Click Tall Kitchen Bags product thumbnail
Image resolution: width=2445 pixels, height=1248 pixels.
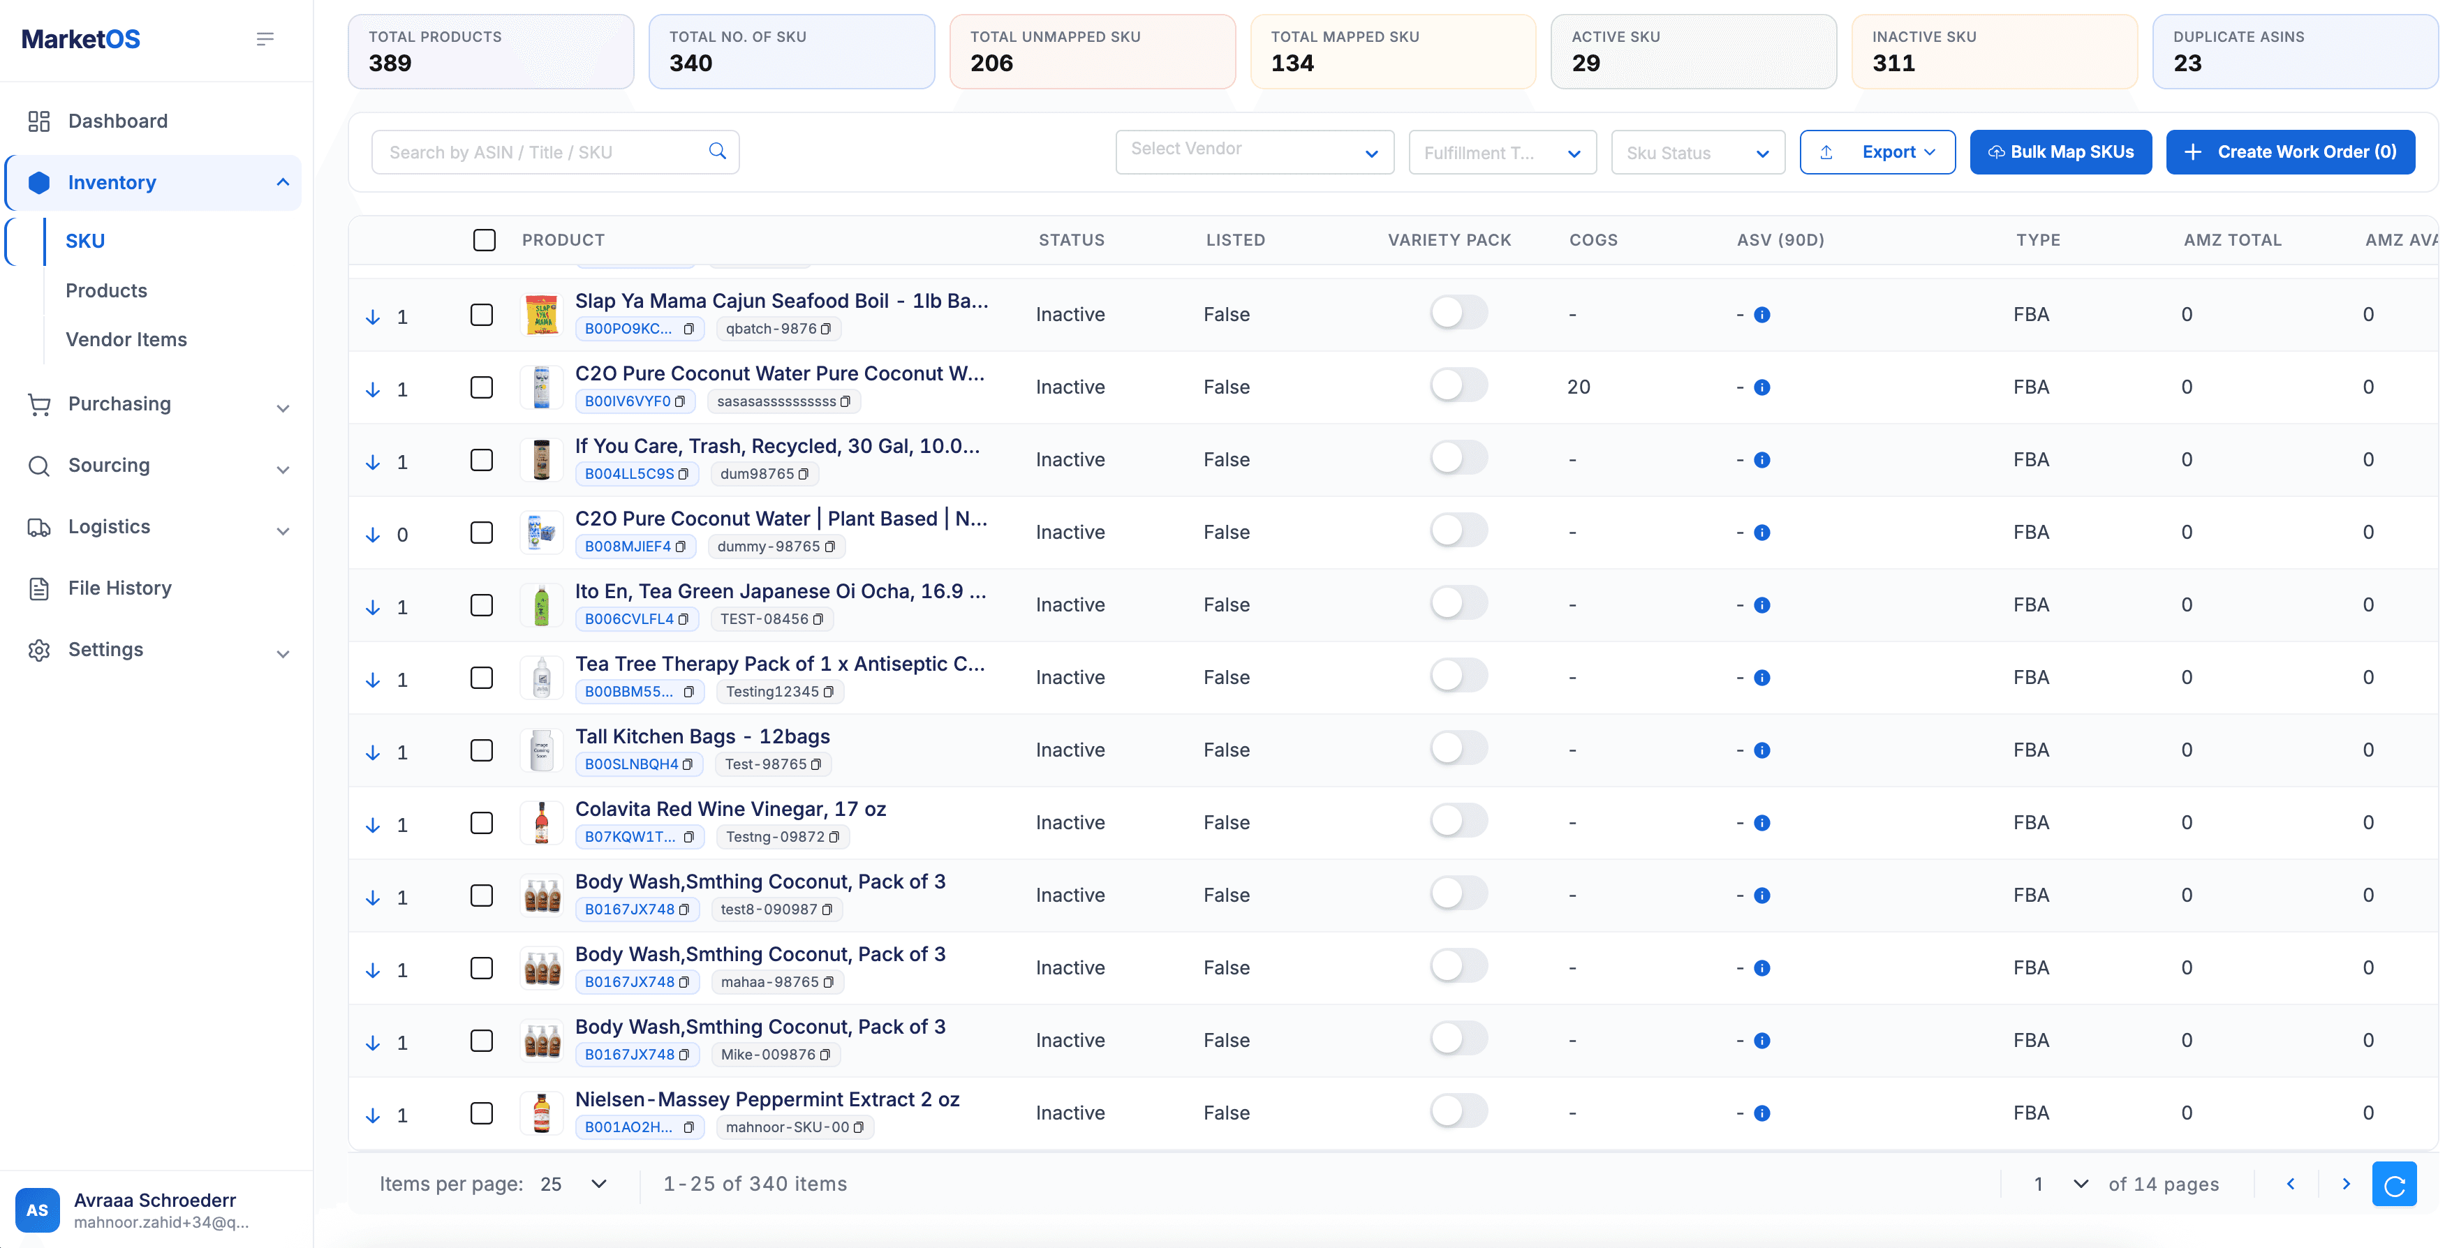541,751
